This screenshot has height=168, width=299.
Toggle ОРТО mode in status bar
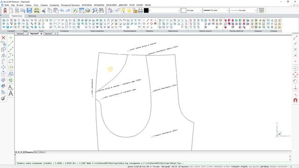coord(203,167)
